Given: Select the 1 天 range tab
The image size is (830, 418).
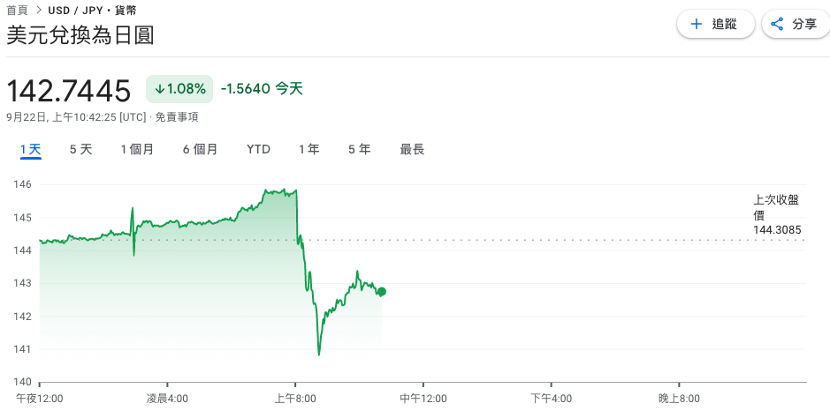Looking at the screenshot, I should [31, 149].
